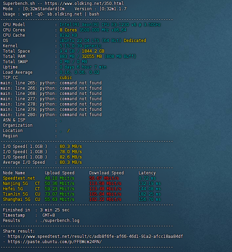Click the yellow Dedicated label
This screenshot has height=252, width=232.
135,41
